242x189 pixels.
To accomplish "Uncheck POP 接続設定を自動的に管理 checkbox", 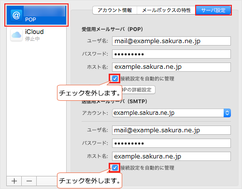I will [115, 79].
